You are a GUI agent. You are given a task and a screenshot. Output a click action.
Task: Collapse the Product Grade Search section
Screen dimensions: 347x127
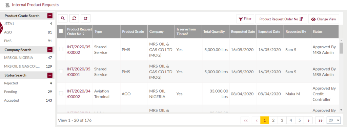[50, 16]
